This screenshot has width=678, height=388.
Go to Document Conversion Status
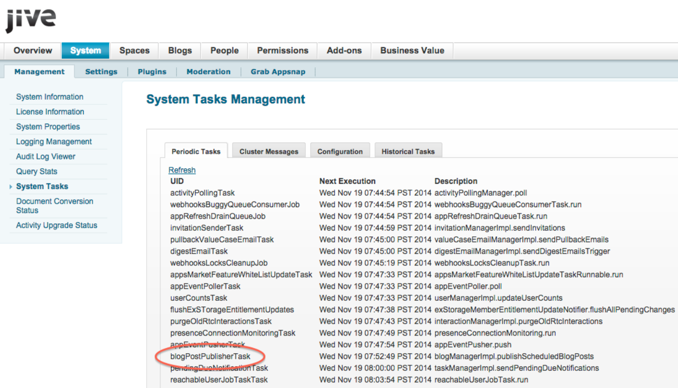(x=54, y=206)
